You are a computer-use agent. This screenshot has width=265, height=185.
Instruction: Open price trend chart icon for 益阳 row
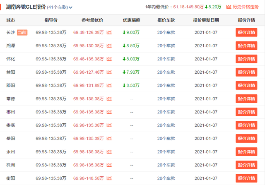(x=109, y=72)
